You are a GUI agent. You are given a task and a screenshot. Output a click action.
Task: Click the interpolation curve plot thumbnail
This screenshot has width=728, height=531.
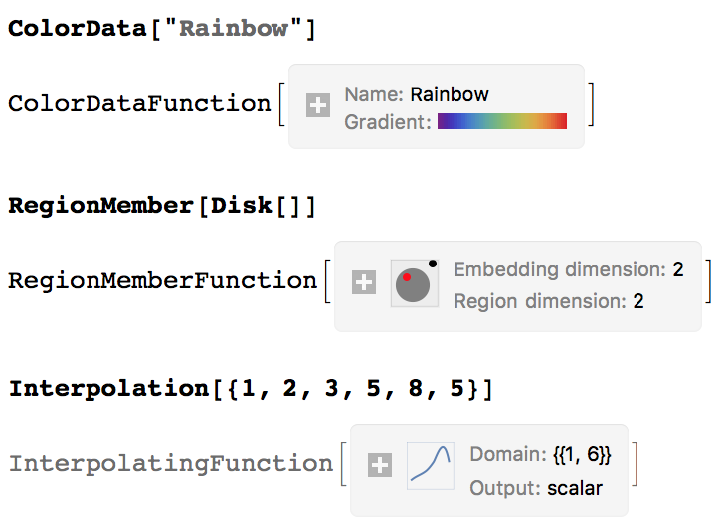(431, 466)
